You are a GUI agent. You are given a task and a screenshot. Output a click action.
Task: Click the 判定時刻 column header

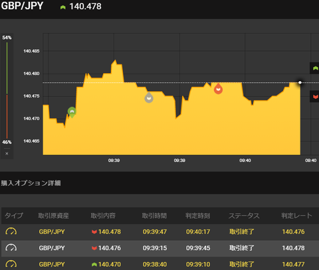pos(198,216)
